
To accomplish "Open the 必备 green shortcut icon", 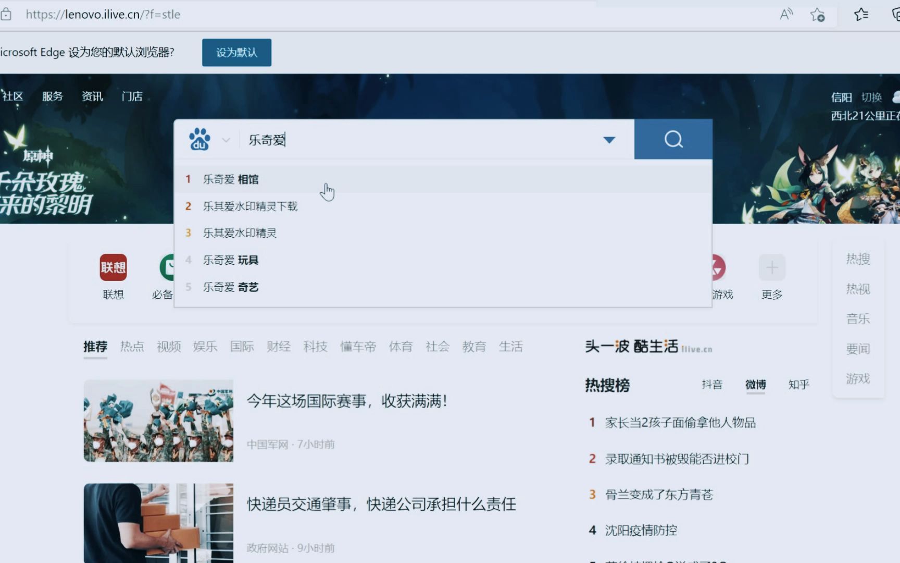I will (167, 267).
